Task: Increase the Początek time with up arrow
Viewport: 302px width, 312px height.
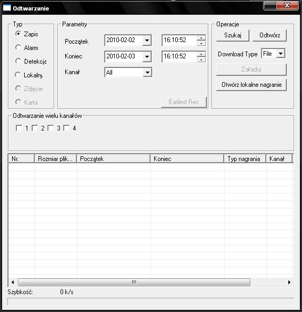Action: (201, 38)
